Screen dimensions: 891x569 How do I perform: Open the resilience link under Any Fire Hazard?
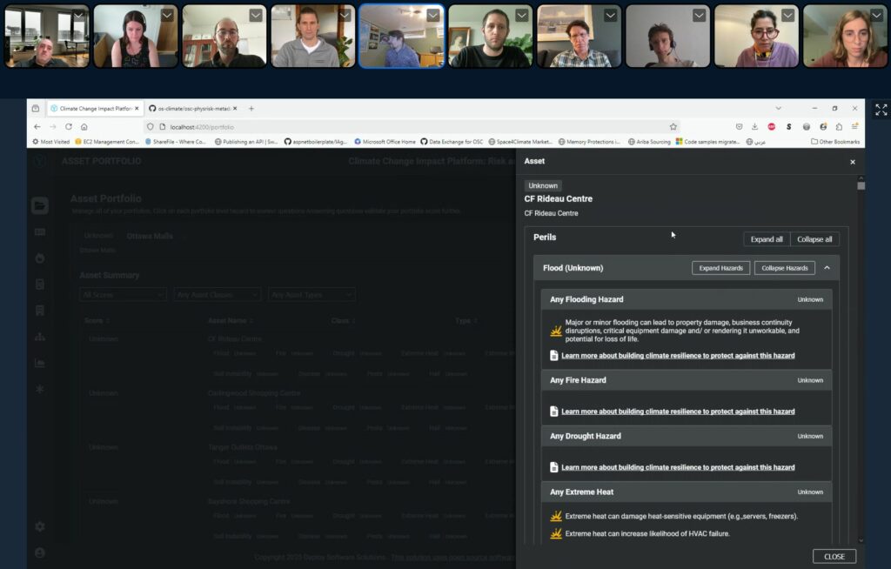[x=678, y=411]
